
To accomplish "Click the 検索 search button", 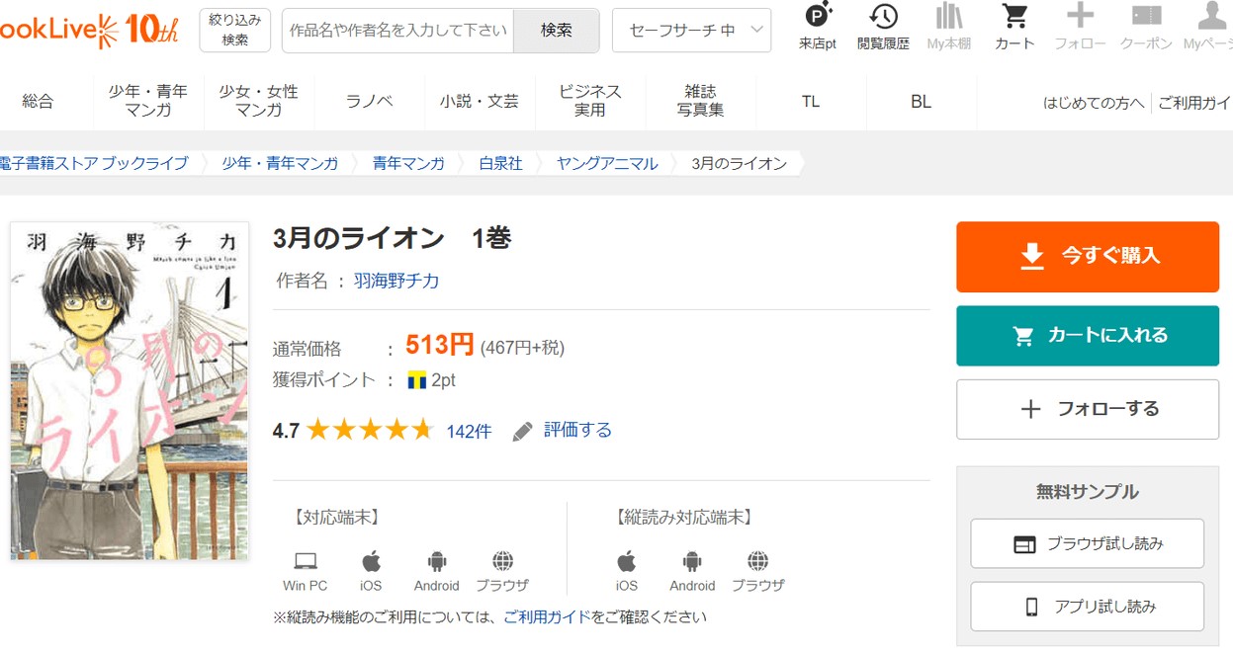I will (x=556, y=31).
